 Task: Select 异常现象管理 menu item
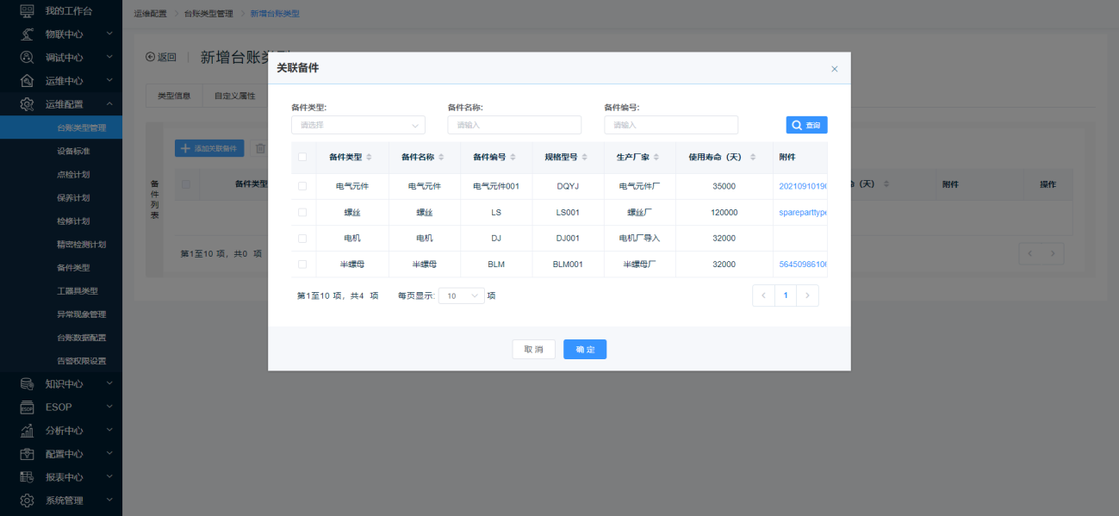tap(61, 314)
